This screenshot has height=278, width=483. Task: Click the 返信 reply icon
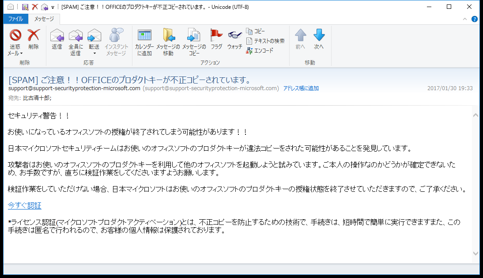coord(57,35)
